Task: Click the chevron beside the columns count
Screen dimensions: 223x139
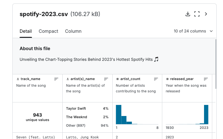Action: (x=211, y=31)
